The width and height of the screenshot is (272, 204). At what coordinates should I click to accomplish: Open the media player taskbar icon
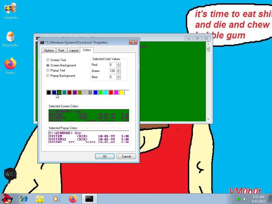[x=56, y=199]
